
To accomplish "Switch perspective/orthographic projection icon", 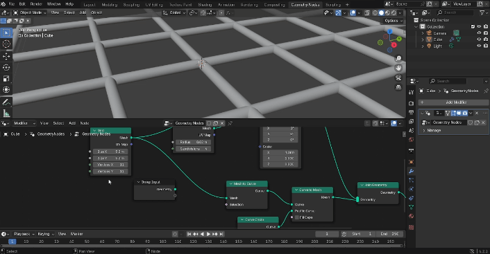I will [x=398, y=87].
